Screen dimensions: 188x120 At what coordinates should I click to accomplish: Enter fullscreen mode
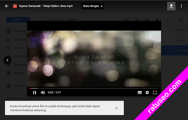[x=155, y=93]
